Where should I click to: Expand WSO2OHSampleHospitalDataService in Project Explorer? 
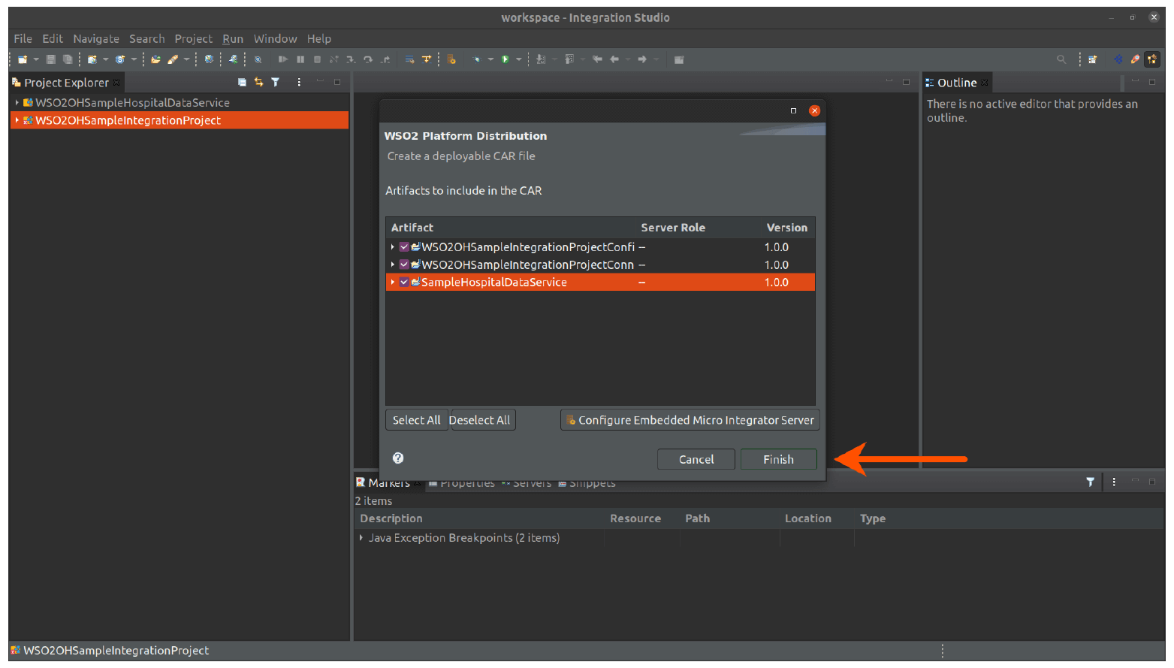[17, 102]
